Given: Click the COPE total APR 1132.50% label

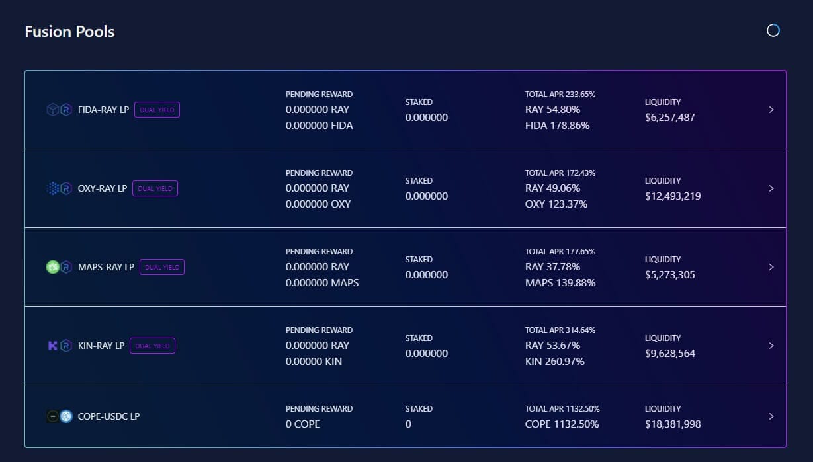Looking at the screenshot, I should point(562,409).
